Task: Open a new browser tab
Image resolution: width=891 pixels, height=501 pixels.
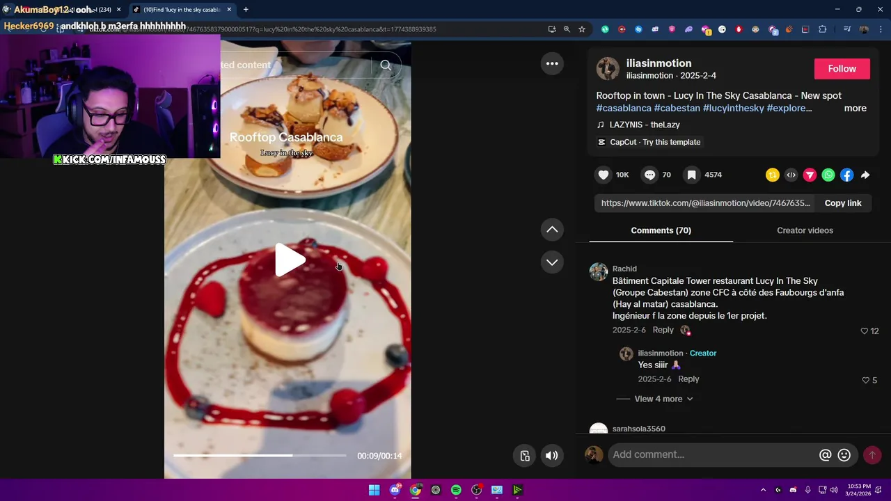Action: pos(246,10)
